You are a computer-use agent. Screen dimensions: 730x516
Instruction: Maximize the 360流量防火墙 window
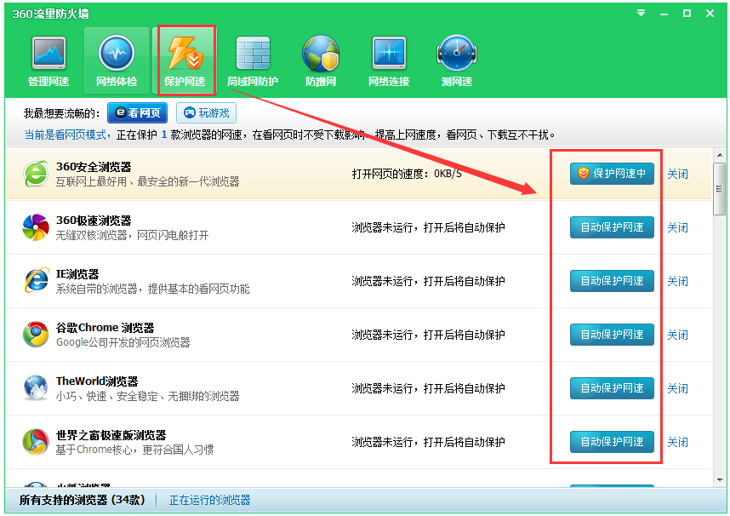pyautogui.click(x=687, y=13)
